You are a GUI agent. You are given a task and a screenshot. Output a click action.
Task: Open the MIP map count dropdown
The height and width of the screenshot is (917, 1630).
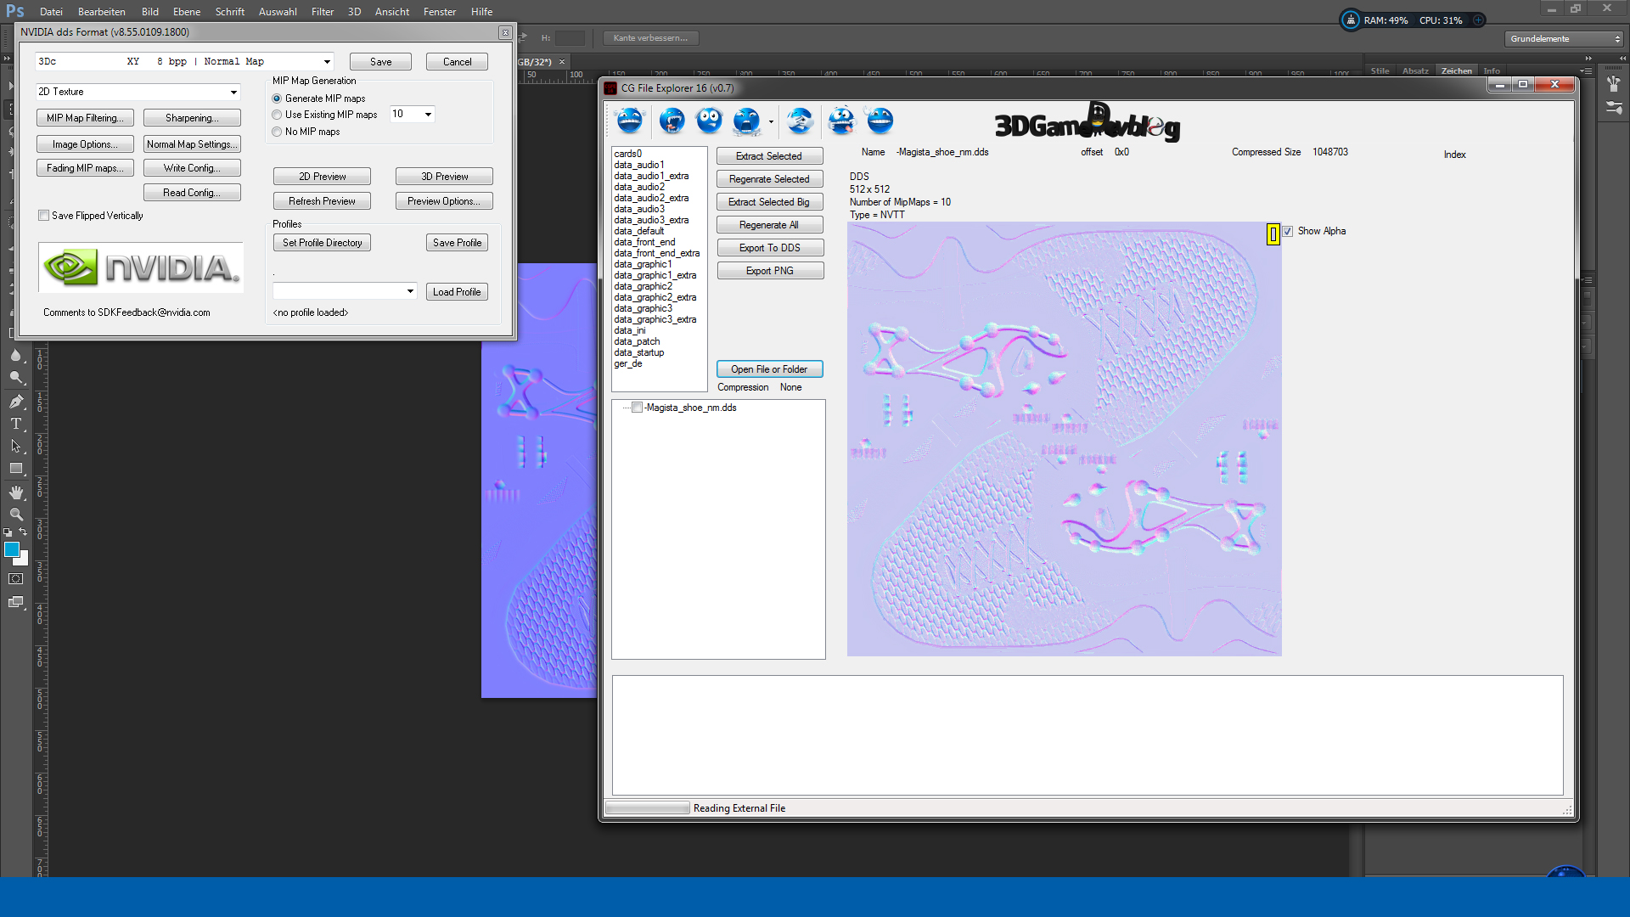pos(428,114)
